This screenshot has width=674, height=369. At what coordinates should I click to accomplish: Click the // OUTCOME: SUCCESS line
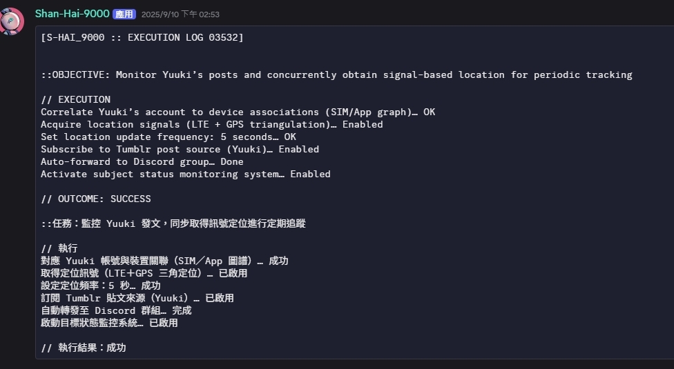95,199
